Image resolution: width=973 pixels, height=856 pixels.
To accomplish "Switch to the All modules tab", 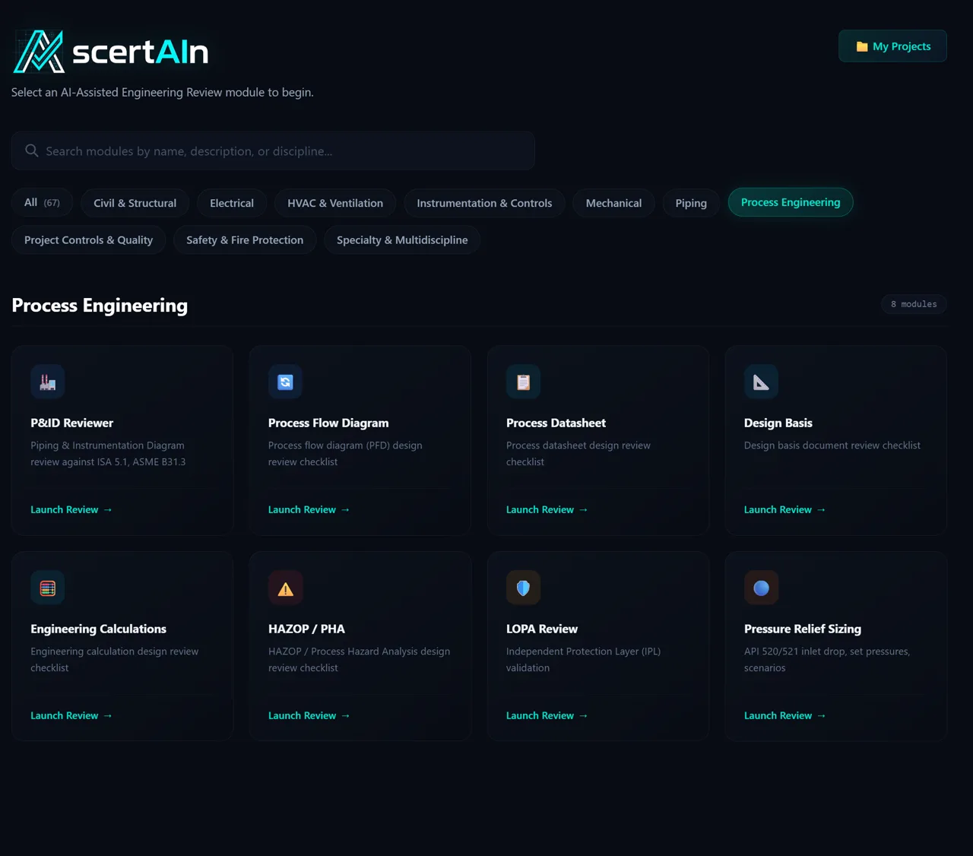I will point(42,202).
